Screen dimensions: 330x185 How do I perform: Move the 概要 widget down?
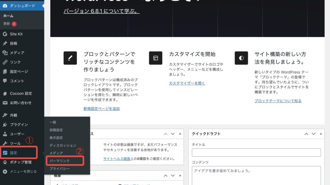coord(173,176)
